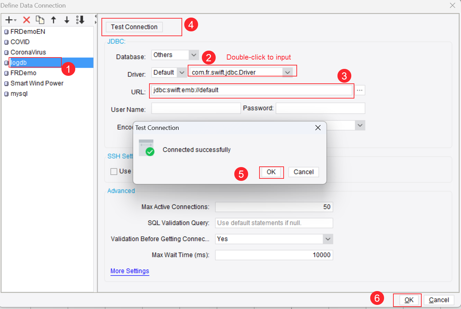The width and height of the screenshot is (461, 309).
Task: Click the Password input field
Action: coord(321,108)
